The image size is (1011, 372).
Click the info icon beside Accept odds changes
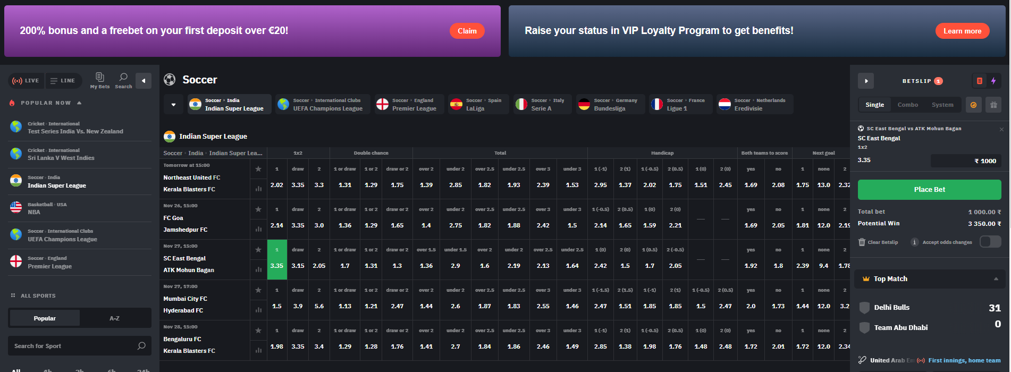(914, 242)
